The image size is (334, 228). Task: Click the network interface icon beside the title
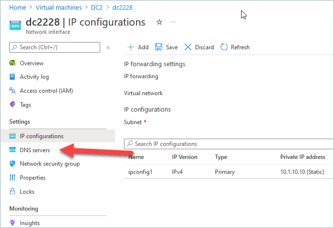pyautogui.click(x=15, y=25)
